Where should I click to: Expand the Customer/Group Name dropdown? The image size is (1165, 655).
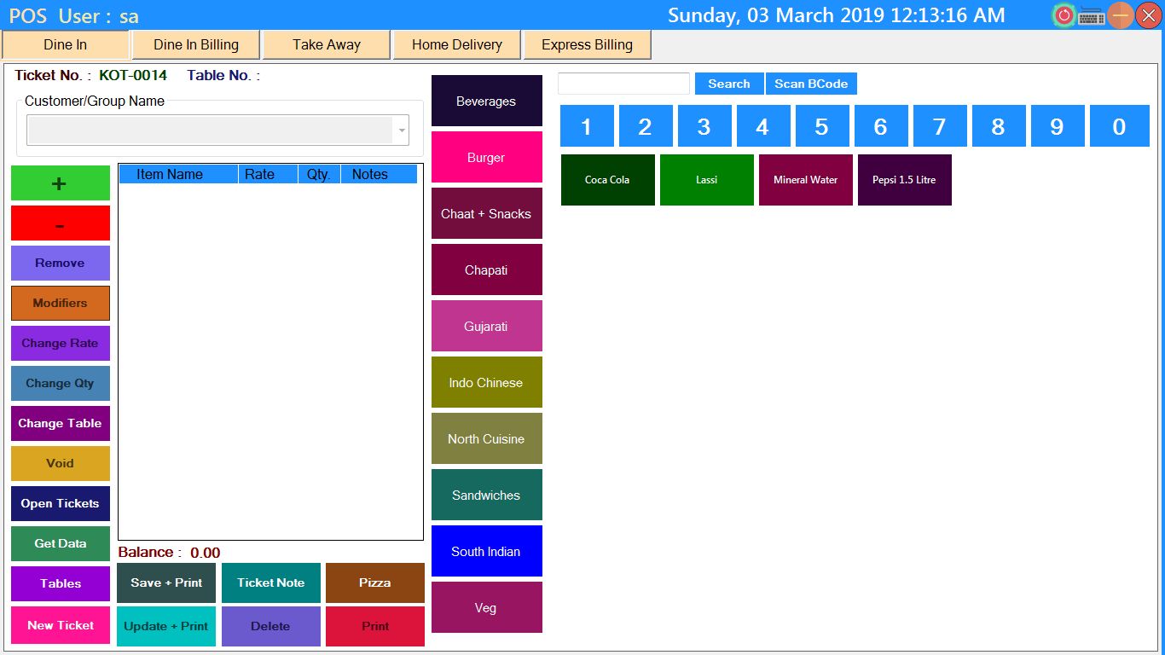click(401, 130)
